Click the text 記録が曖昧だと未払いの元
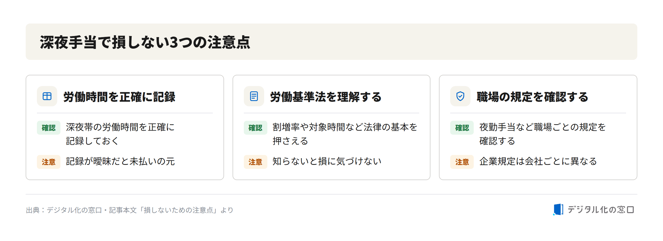The image size is (663, 241). pyautogui.click(x=120, y=161)
